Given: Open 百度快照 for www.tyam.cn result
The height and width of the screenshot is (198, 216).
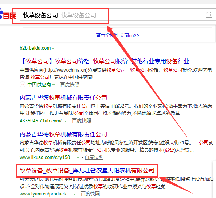Looking at the screenshot, I should [90, 194].
